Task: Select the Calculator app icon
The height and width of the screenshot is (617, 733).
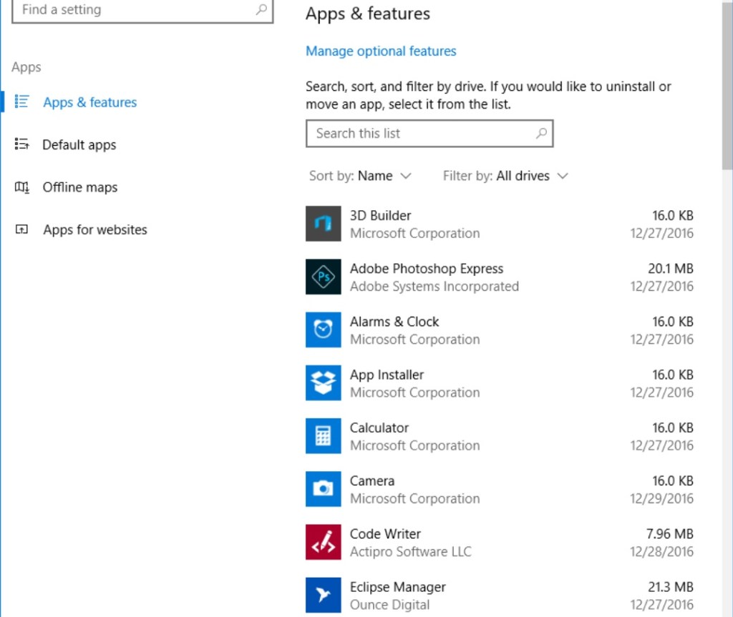Action: coord(324,435)
